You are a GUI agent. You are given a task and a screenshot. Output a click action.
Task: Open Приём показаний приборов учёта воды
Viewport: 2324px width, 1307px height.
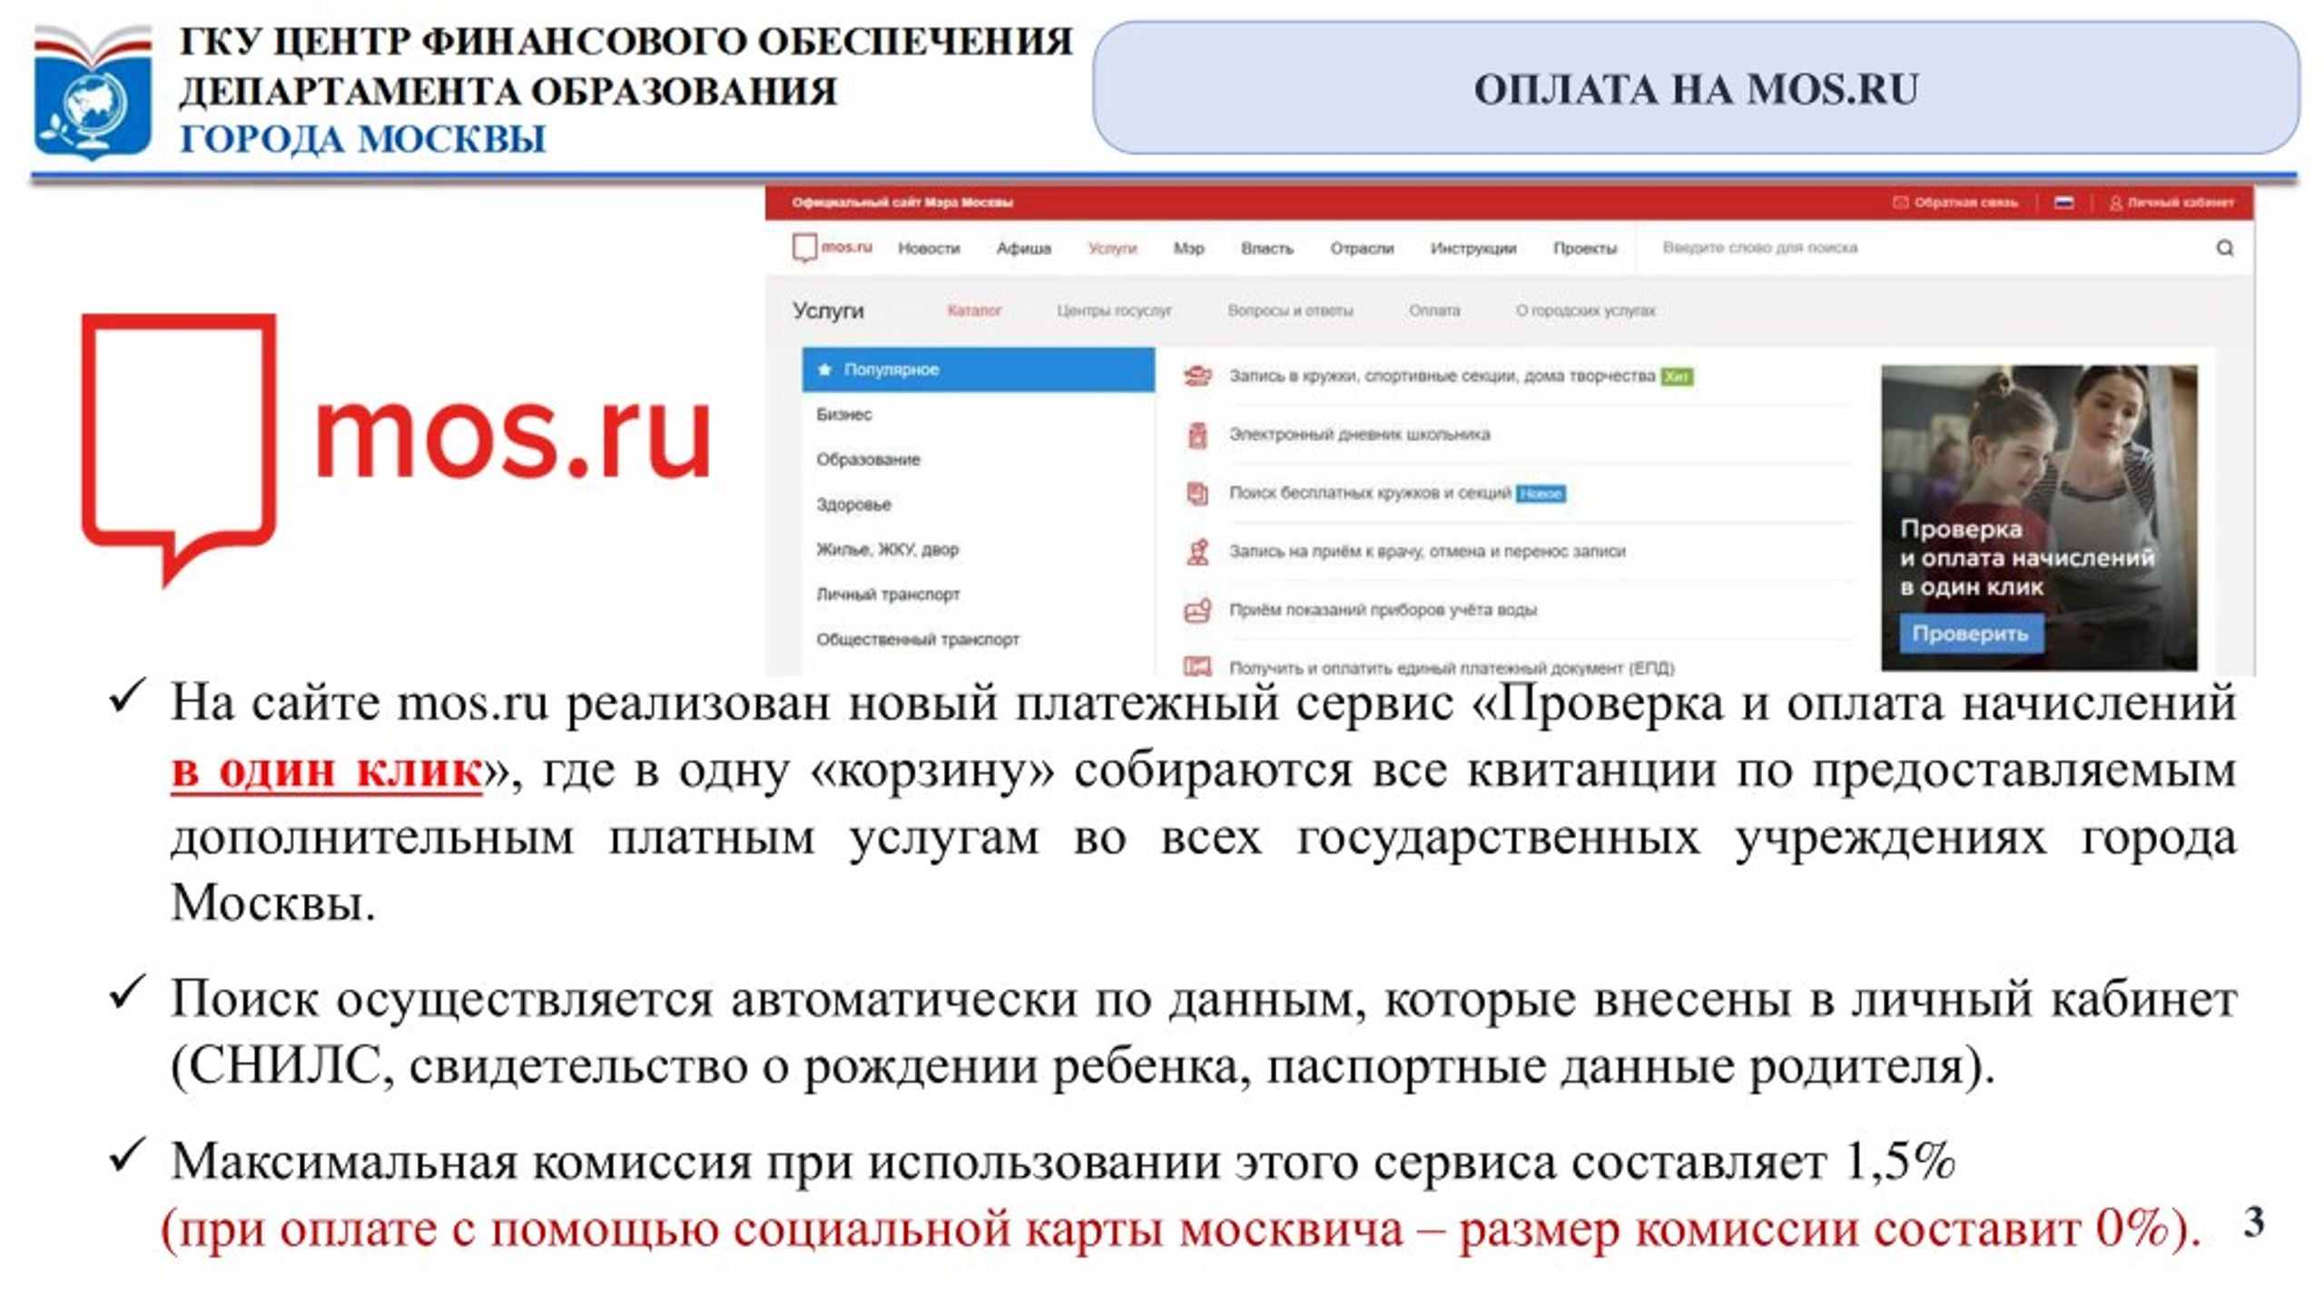(1383, 610)
